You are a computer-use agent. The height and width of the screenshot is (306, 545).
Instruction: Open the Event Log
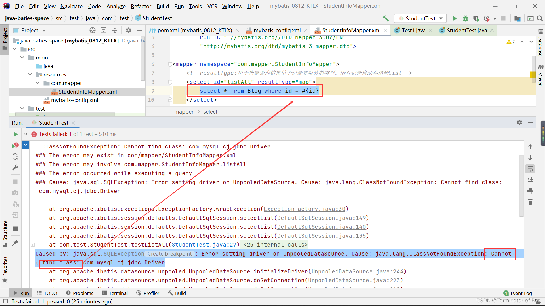tap(518, 293)
